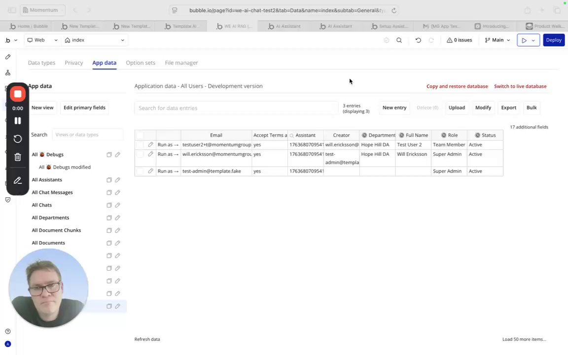The image size is (568, 355).
Task: Delete the recording with trash icon
Action: (x=17, y=157)
